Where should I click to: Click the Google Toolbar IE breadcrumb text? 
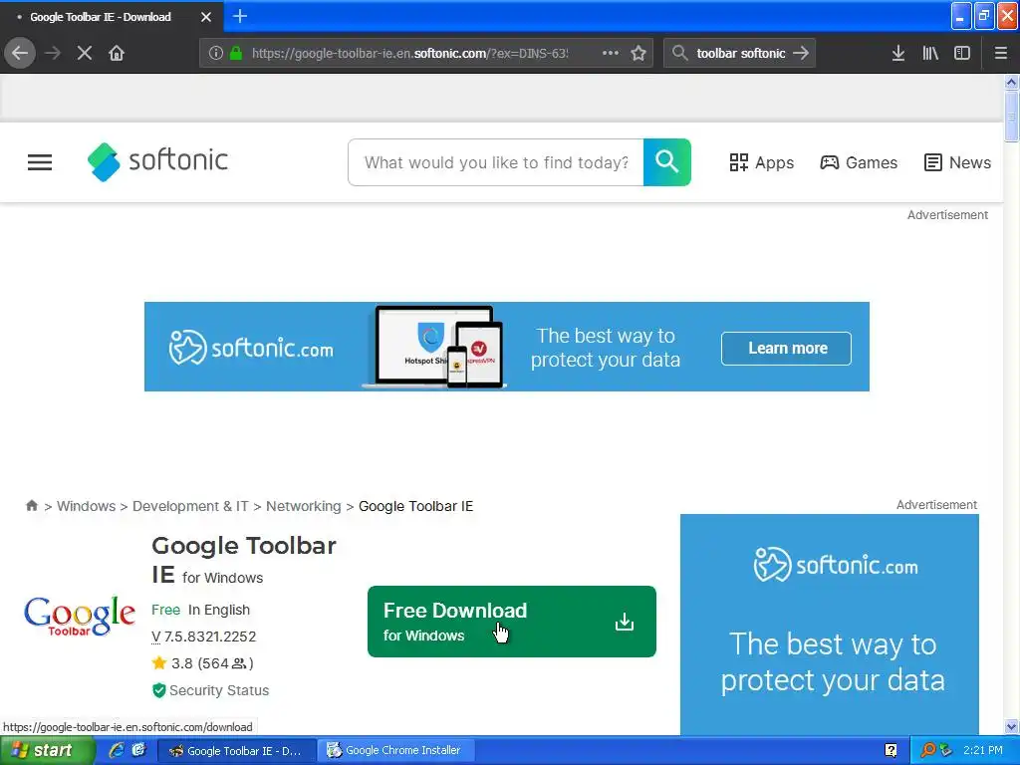(x=415, y=506)
